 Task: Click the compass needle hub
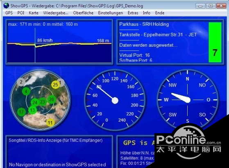pos(188,100)
